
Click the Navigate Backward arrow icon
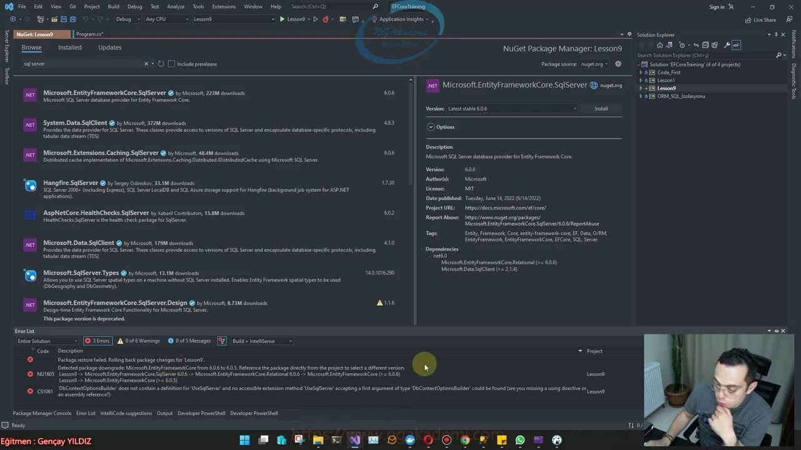[13, 19]
